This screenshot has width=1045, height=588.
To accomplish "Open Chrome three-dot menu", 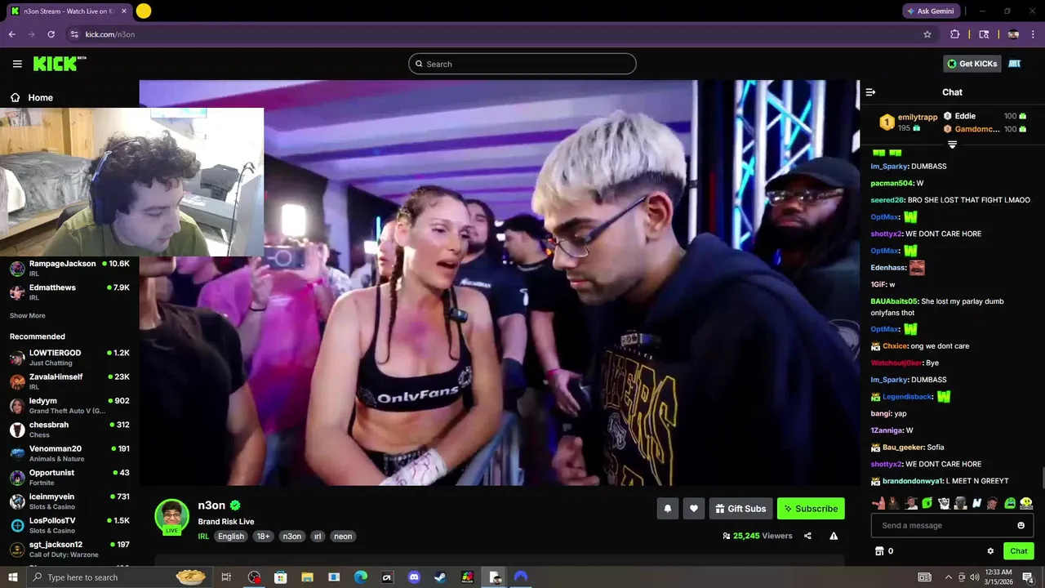I will point(1034,34).
